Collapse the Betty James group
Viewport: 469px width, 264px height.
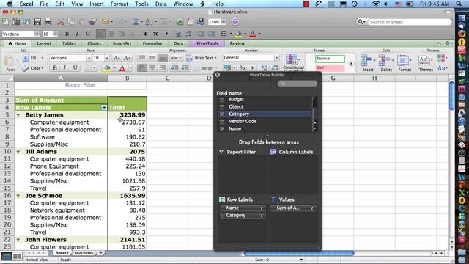click(x=18, y=115)
